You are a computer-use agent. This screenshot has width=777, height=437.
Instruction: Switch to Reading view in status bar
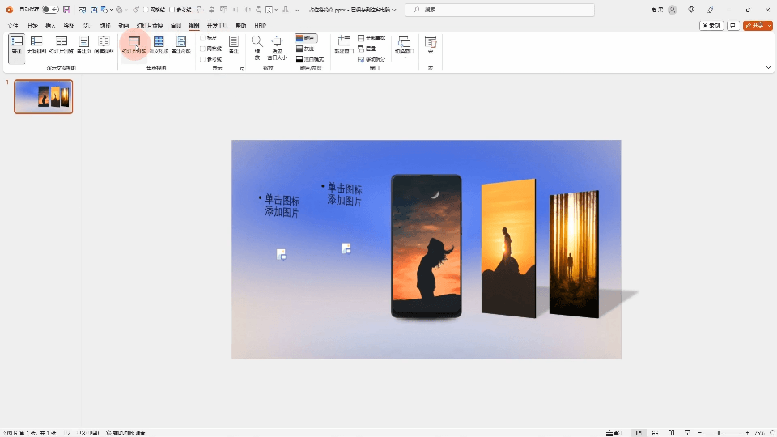[671, 432]
